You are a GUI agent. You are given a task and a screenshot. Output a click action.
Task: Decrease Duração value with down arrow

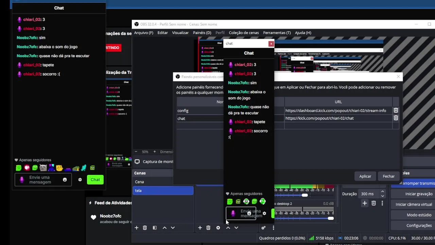click(x=383, y=196)
